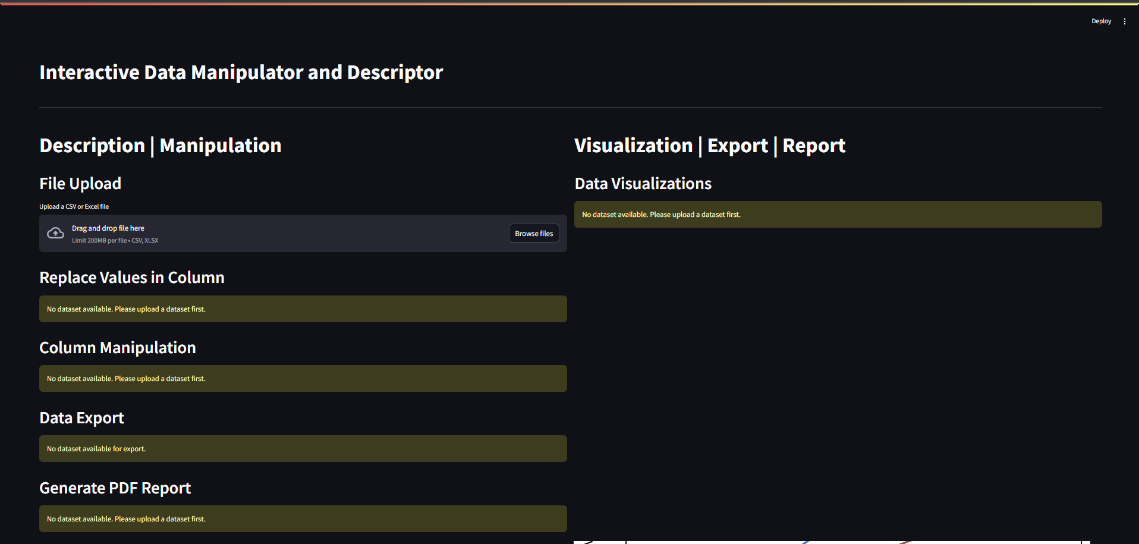Click the Deploy button
The image size is (1139, 544).
[1101, 21]
